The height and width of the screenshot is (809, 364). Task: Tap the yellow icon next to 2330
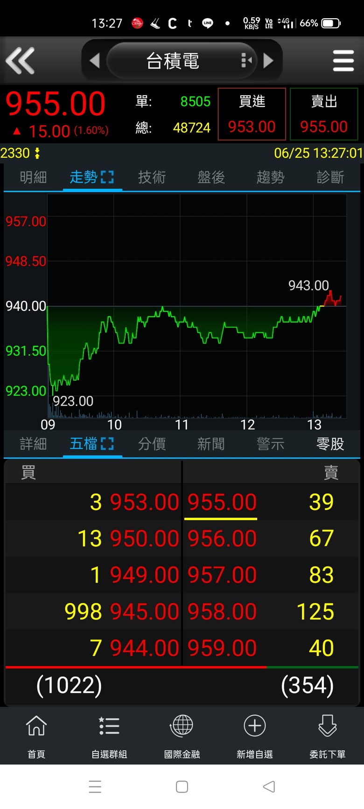[x=37, y=153]
